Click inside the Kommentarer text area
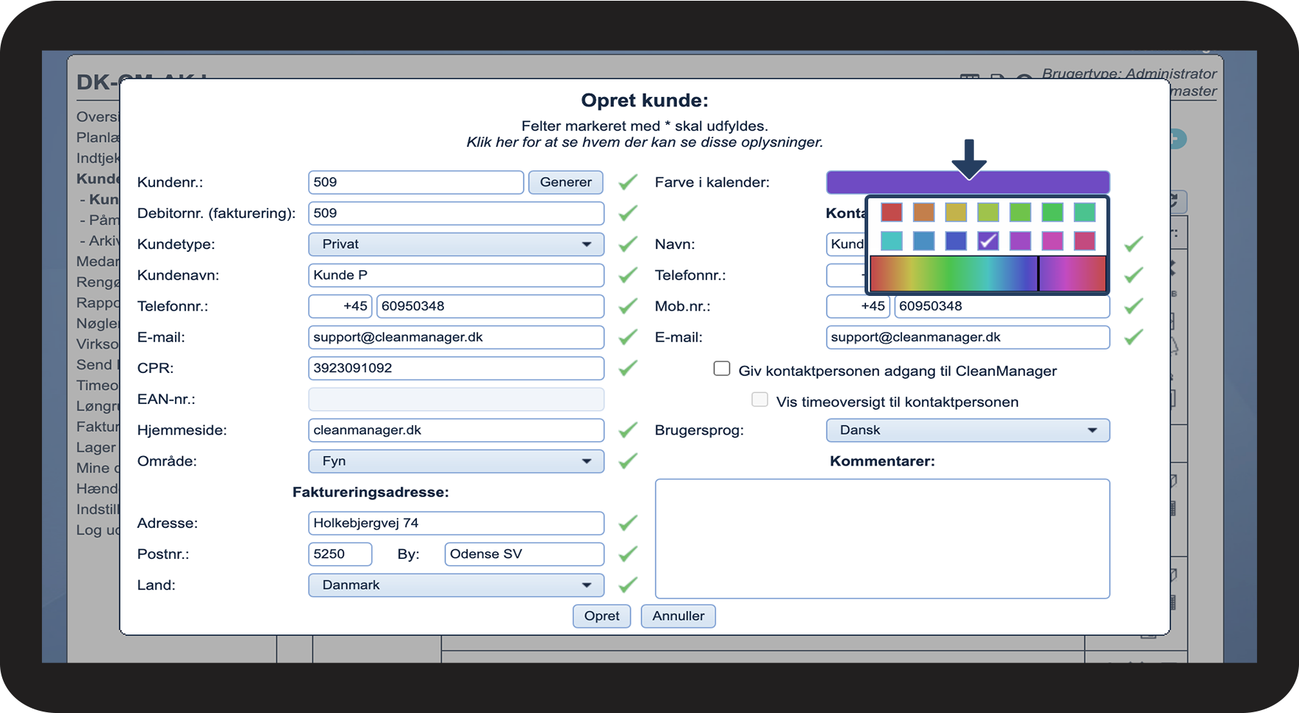1299x713 pixels. tap(882, 538)
